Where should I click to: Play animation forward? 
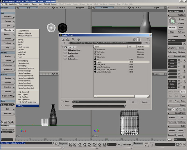tap(89, 144)
